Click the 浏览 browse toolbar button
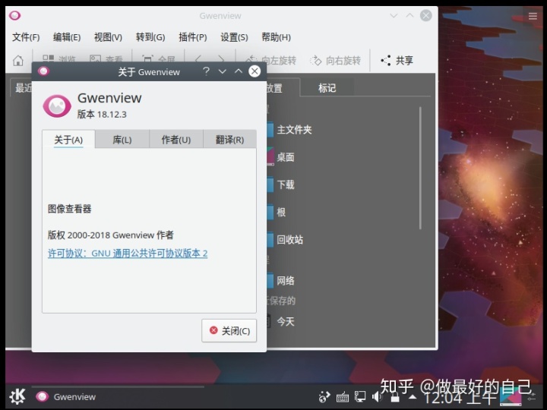547x410 pixels. click(59, 58)
